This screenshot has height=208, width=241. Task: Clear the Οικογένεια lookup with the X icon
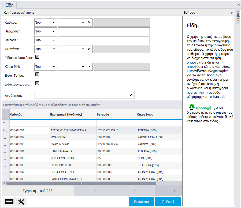[x=89, y=49]
